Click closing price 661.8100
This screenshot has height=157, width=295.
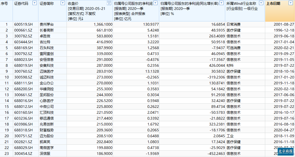click(105, 30)
